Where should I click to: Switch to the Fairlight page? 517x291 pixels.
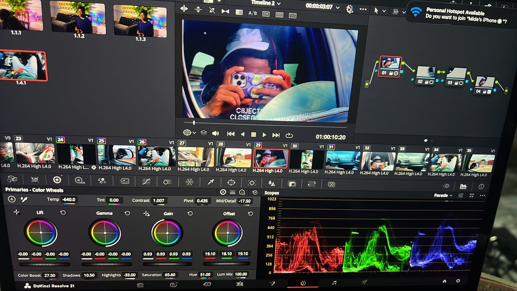[x=334, y=283]
